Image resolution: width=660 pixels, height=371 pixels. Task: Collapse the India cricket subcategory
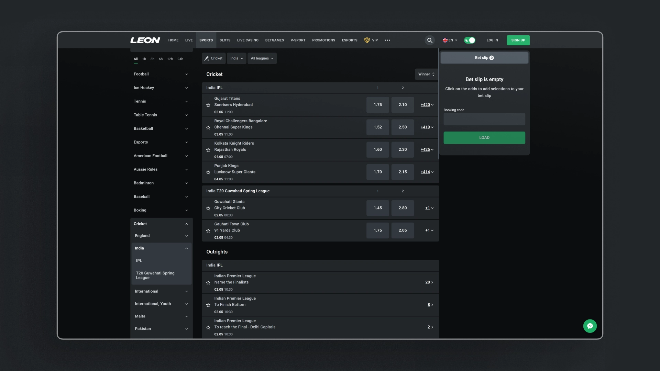pos(161,248)
